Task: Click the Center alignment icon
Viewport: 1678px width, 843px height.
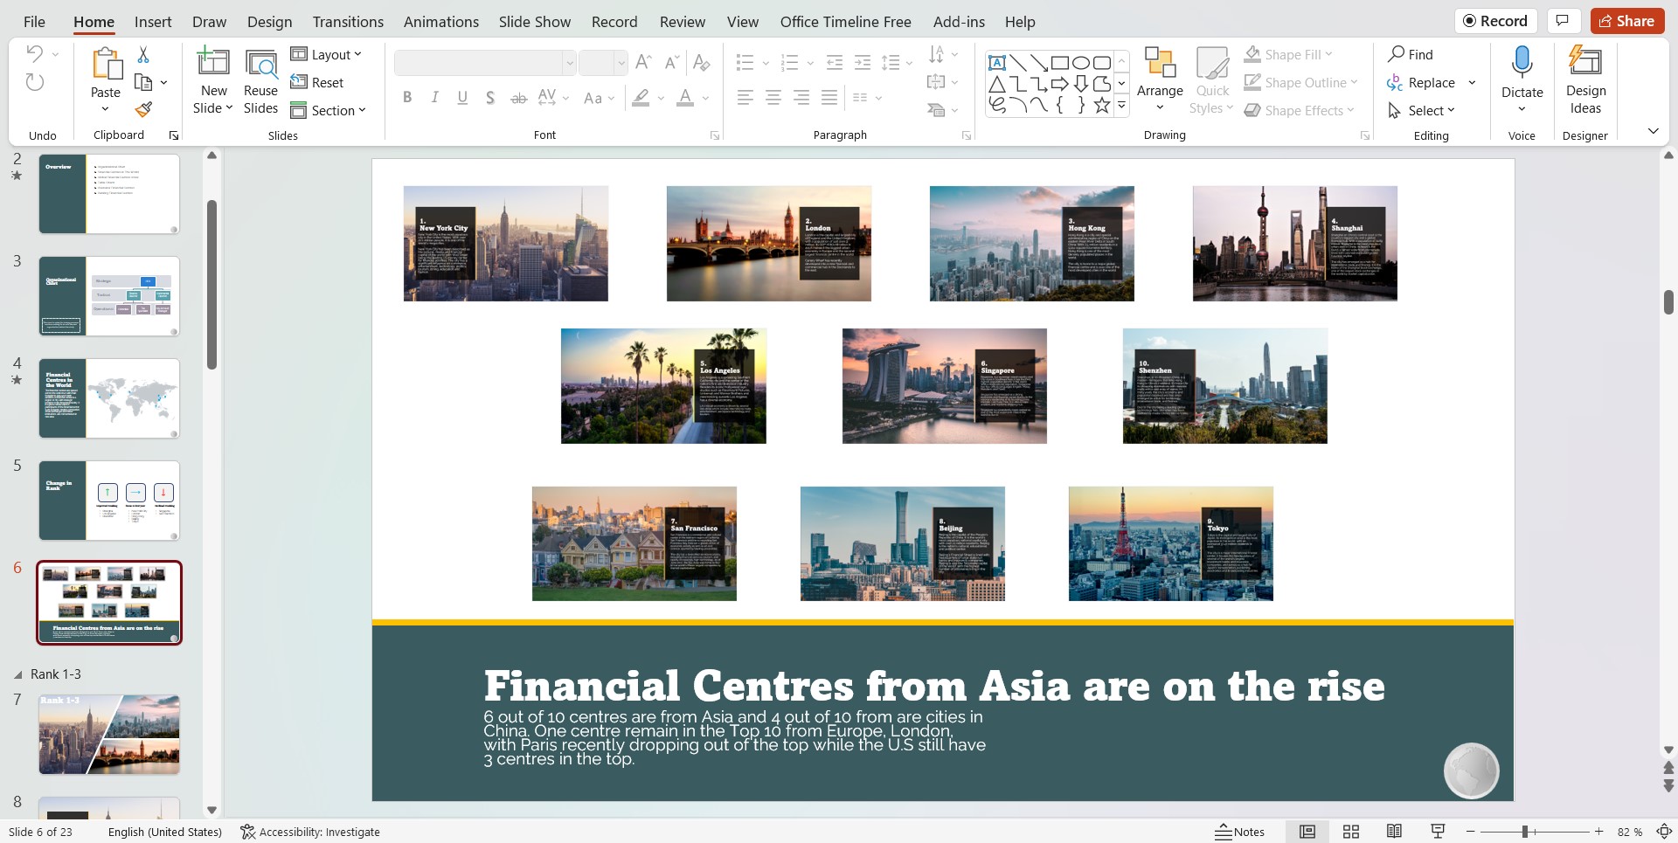Action: [x=773, y=97]
